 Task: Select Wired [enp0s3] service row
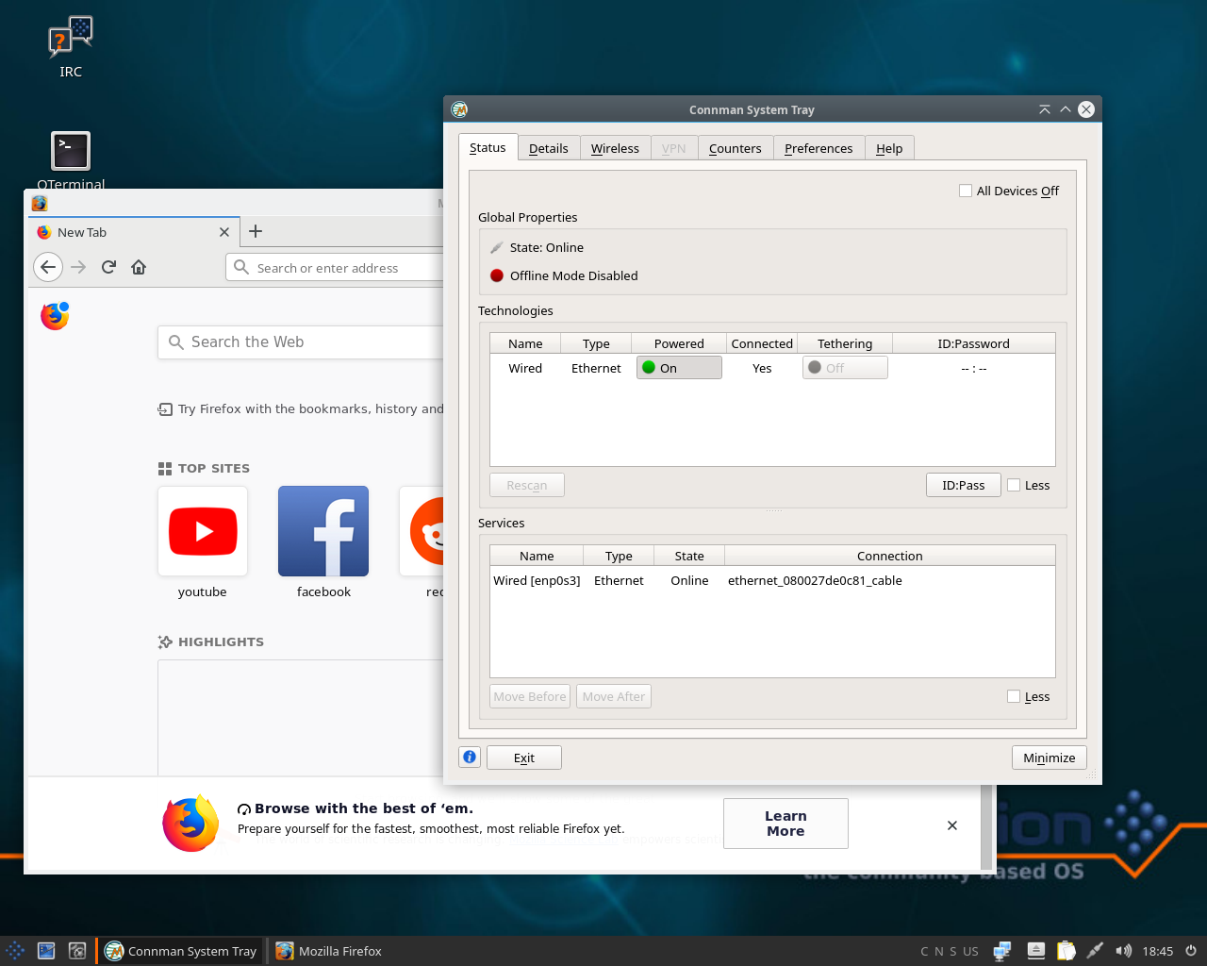[x=772, y=580]
